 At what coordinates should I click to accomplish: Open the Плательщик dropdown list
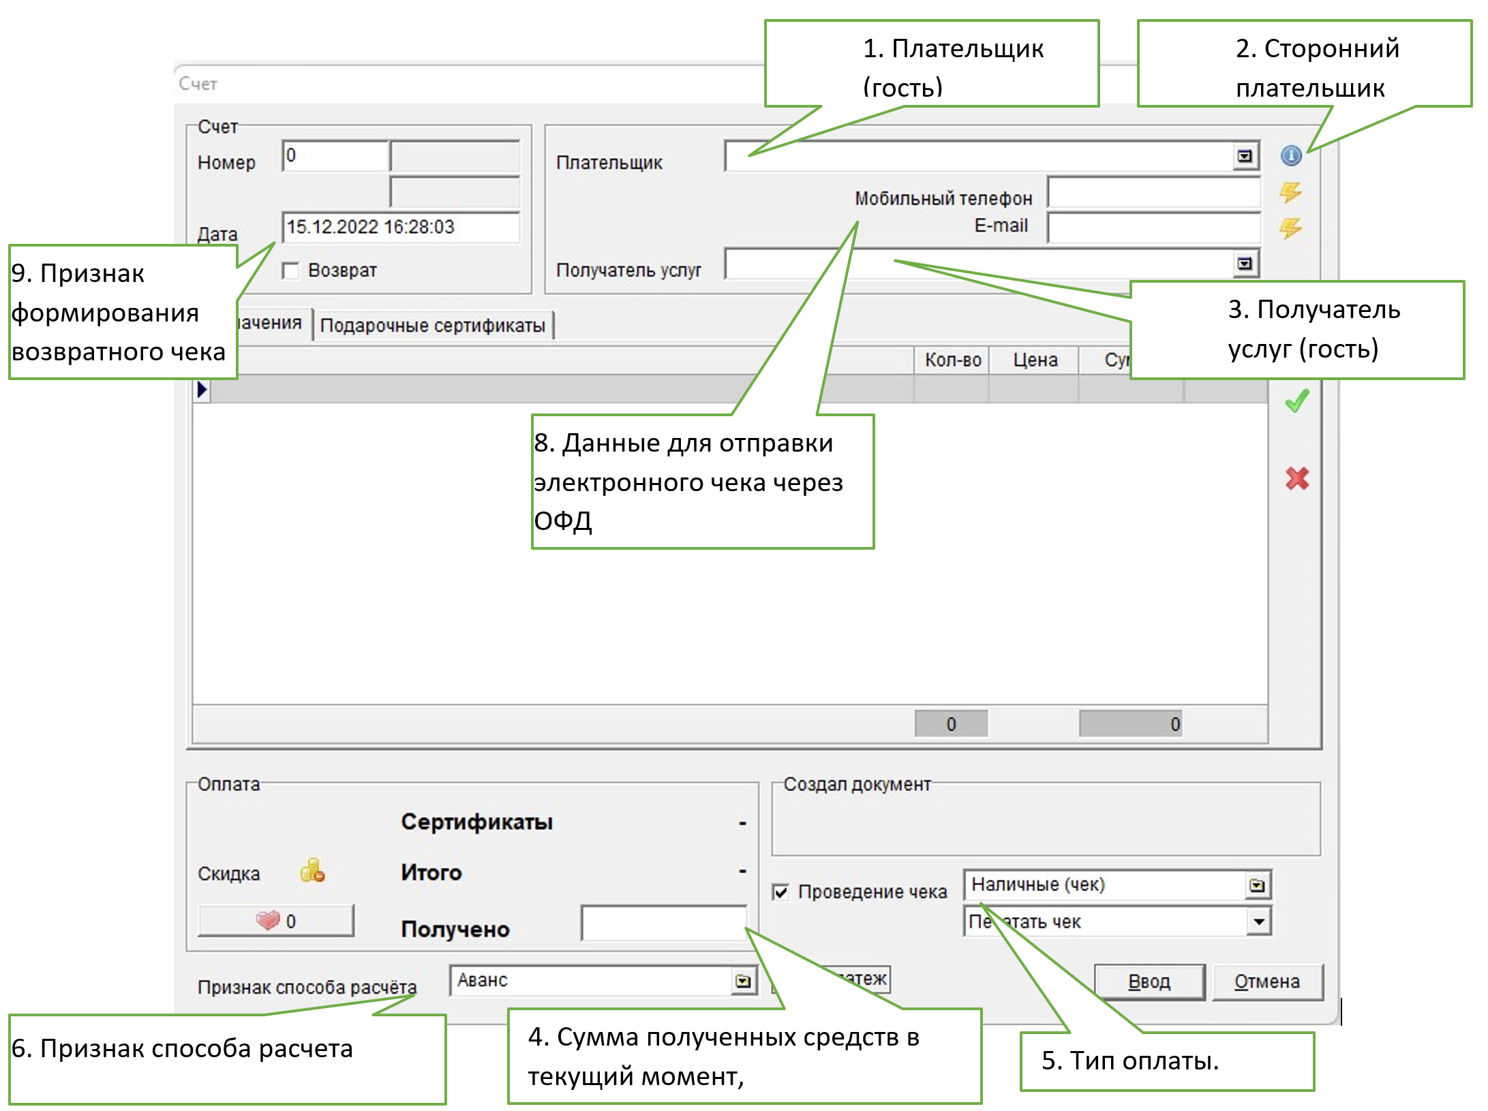1245,157
